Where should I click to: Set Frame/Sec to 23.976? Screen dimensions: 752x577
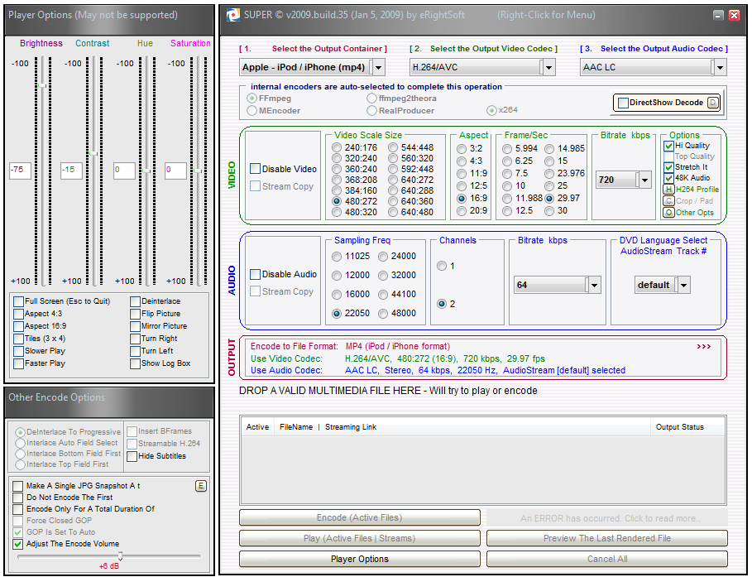pyautogui.click(x=549, y=173)
